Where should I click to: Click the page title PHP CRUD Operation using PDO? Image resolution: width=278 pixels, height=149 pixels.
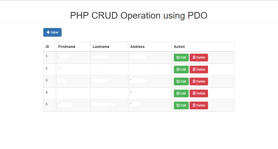139,16
